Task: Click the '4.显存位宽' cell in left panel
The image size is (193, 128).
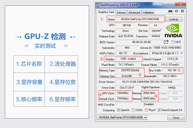Action: [61, 82]
